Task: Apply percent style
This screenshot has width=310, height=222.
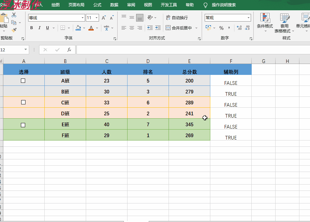Action: click(x=221, y=28)
